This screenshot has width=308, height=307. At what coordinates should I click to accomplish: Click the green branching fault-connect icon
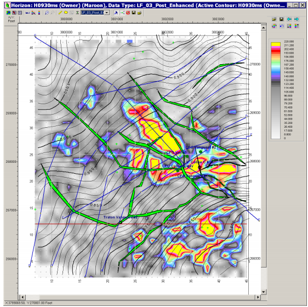[122, 13]
